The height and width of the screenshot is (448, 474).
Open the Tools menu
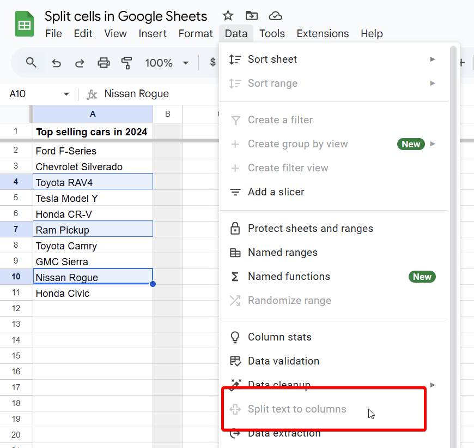point(272,33)
